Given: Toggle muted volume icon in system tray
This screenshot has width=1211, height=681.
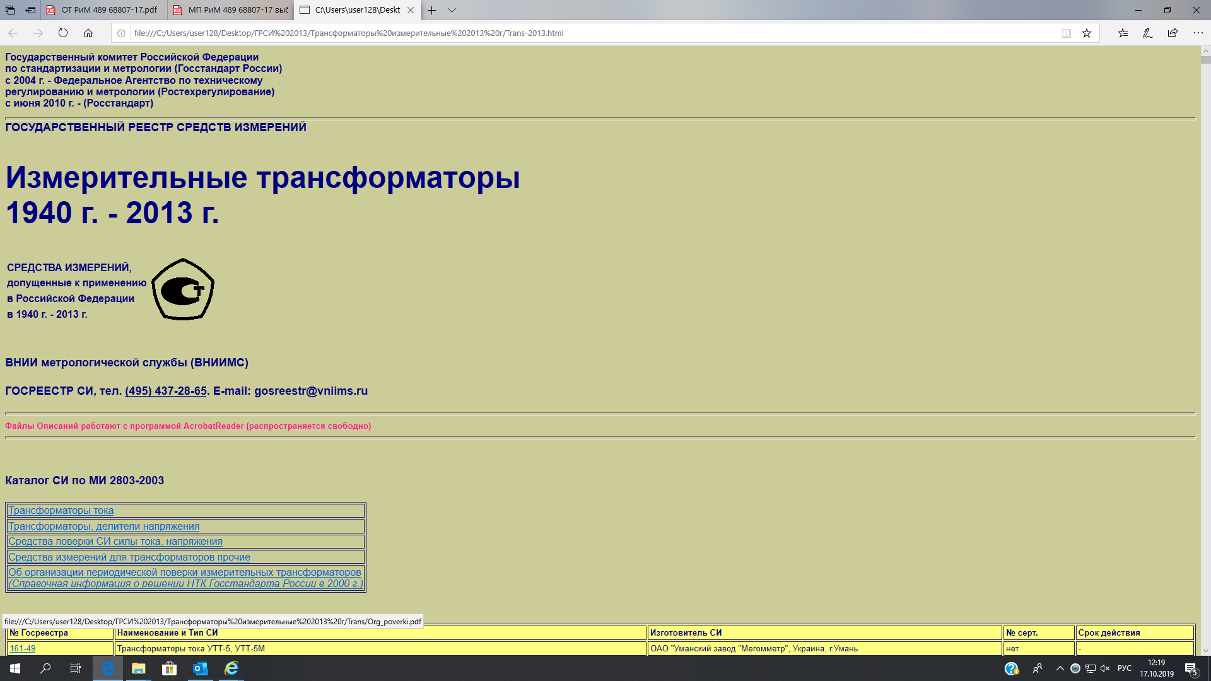Looking at the screenshot, I should tap(1105, 668).
